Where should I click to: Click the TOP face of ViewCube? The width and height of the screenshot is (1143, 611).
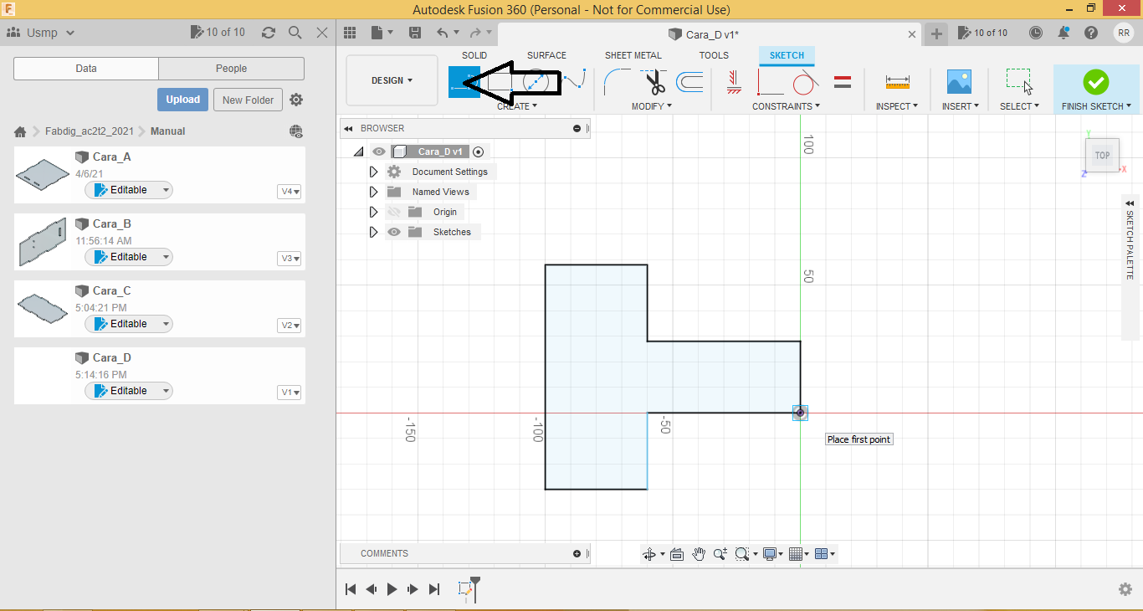pos(1102,156)
